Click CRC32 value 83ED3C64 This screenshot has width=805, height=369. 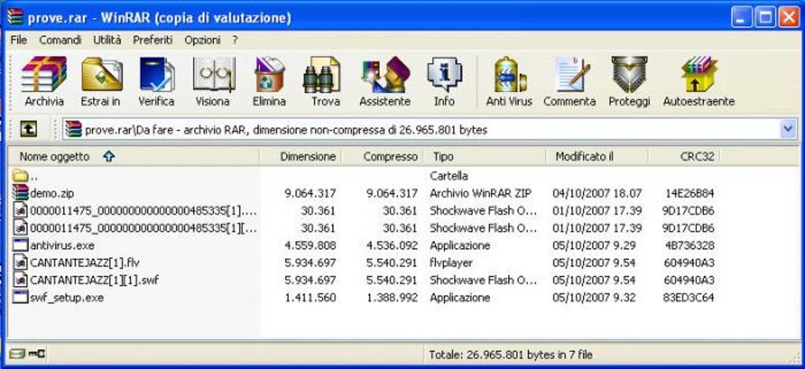tap(688, 298)
